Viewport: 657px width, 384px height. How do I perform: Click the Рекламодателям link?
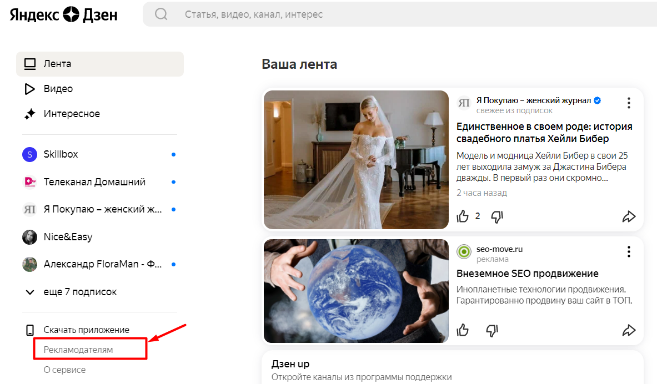click(78, 350)
